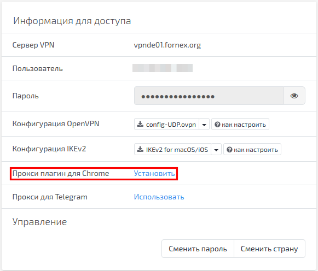Click the blurred username value
This screenshot has height=271, width=318.
[163, 68]
